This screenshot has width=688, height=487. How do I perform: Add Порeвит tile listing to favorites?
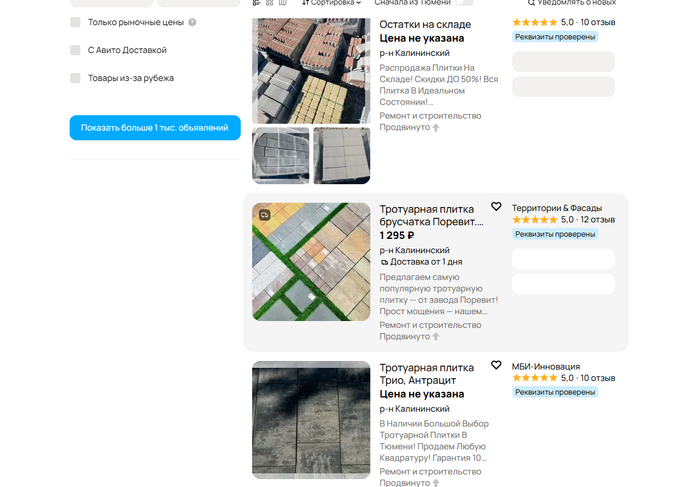[496, 206]
